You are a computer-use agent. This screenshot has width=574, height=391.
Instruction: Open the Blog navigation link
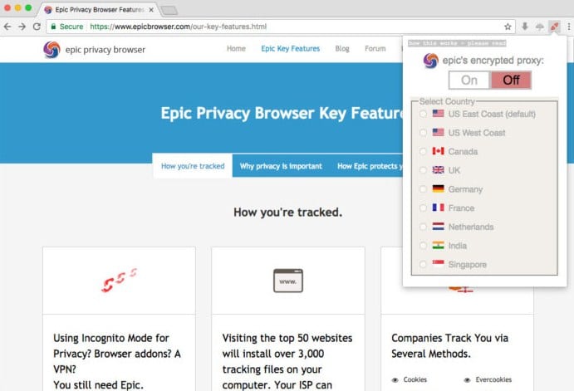tap(342, 49)
